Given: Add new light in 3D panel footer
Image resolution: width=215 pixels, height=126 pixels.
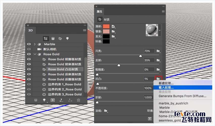Looking at the screenshot, I should click(44, 100).
